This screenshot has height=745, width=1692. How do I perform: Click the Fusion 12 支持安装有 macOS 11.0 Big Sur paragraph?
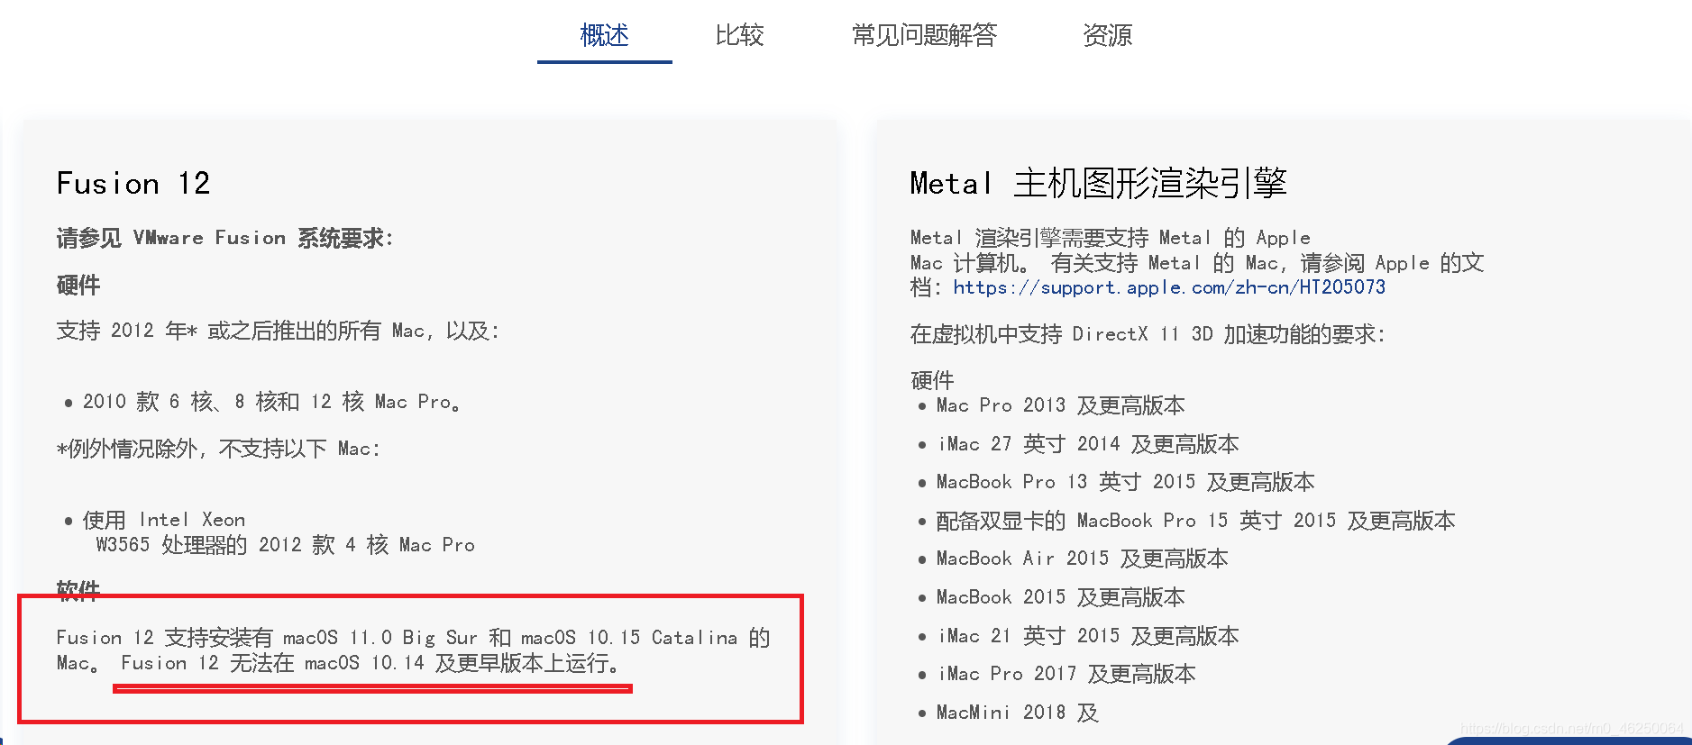[413, 650]
